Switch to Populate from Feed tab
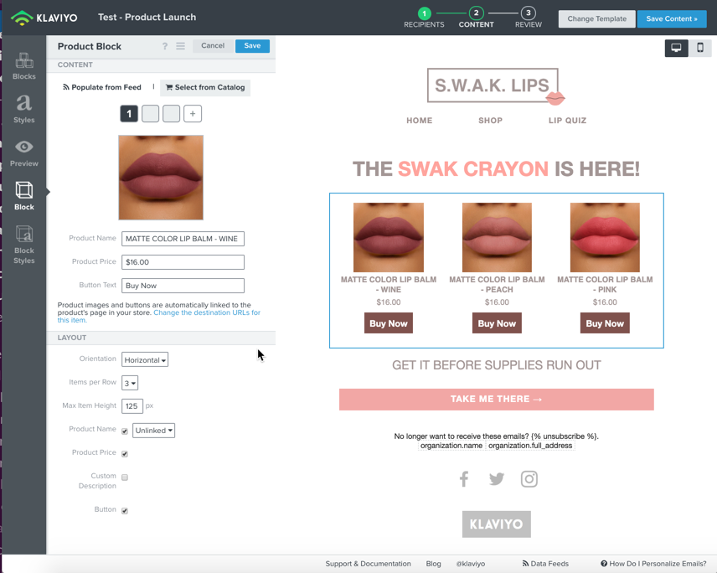The width and height of the screenshot is (717, 573). 102,87
